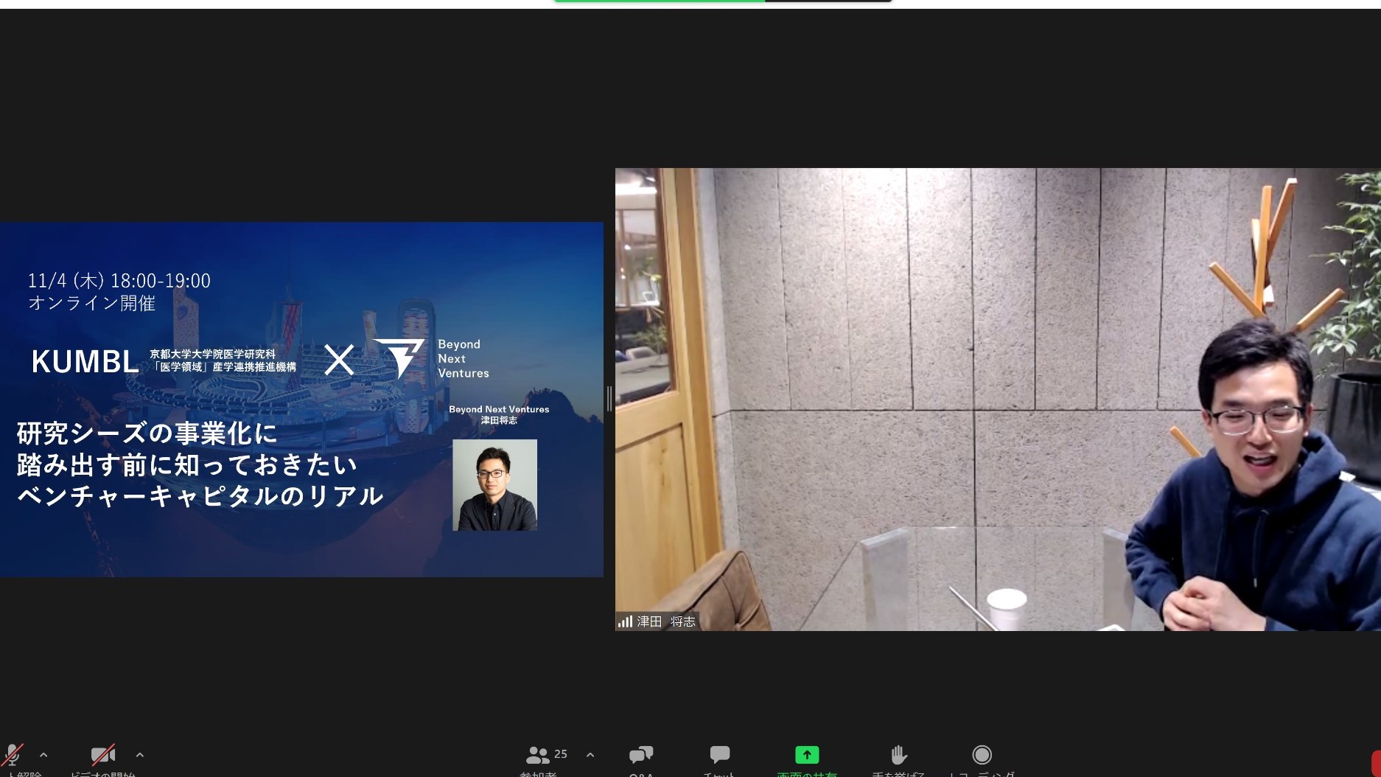
Task: Click the オンライン開催 text on the slide
Action: (92, 303)
